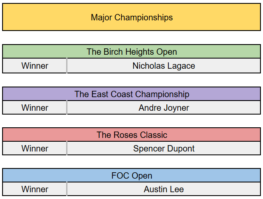Click the Nicholas Lagace cell
This screenshot has height=199, width=263.
coord(164,66)
